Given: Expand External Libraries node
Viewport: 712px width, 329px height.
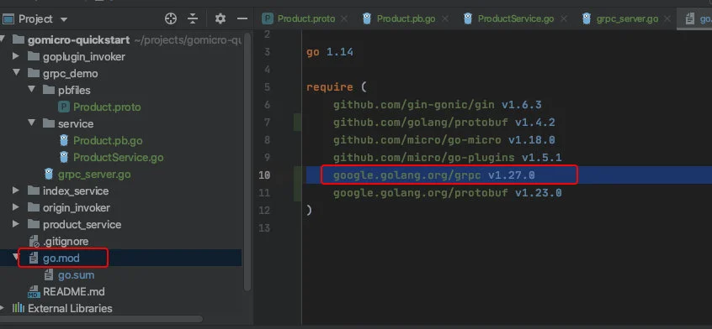Looking at the screenshot, I should [3, 308].
